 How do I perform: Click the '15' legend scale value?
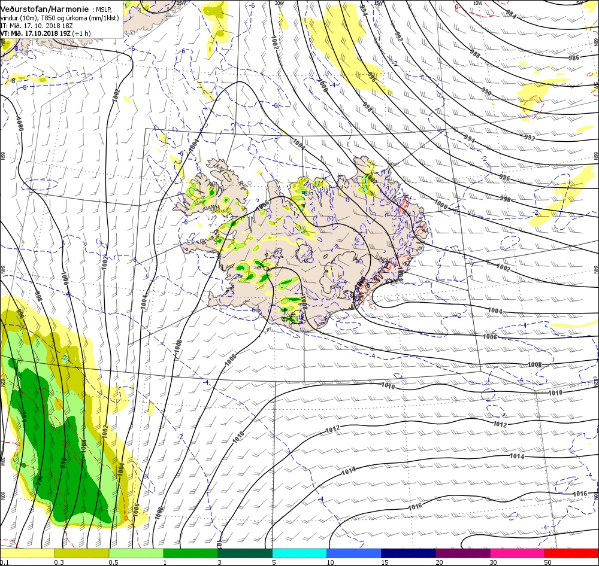(385, 562)
